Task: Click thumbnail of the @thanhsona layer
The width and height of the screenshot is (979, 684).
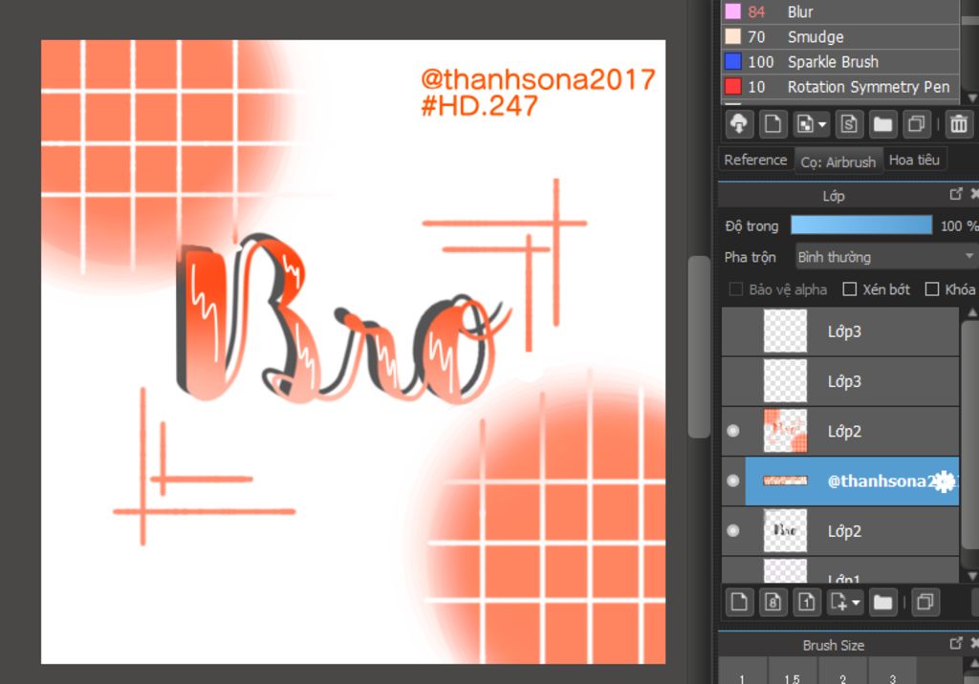Action: point(786,481)
